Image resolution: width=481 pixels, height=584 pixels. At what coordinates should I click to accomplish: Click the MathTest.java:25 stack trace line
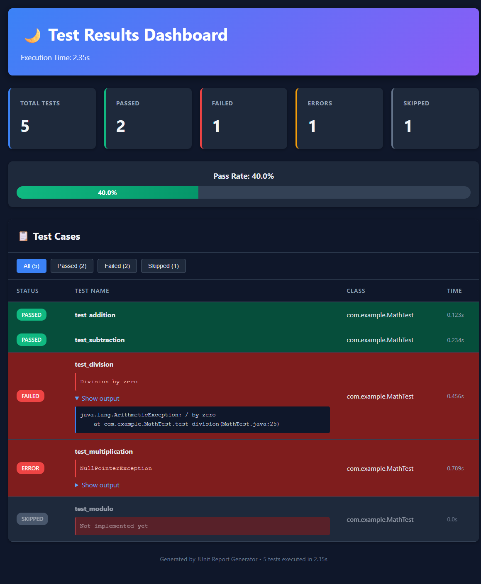[x=186, y=424]
